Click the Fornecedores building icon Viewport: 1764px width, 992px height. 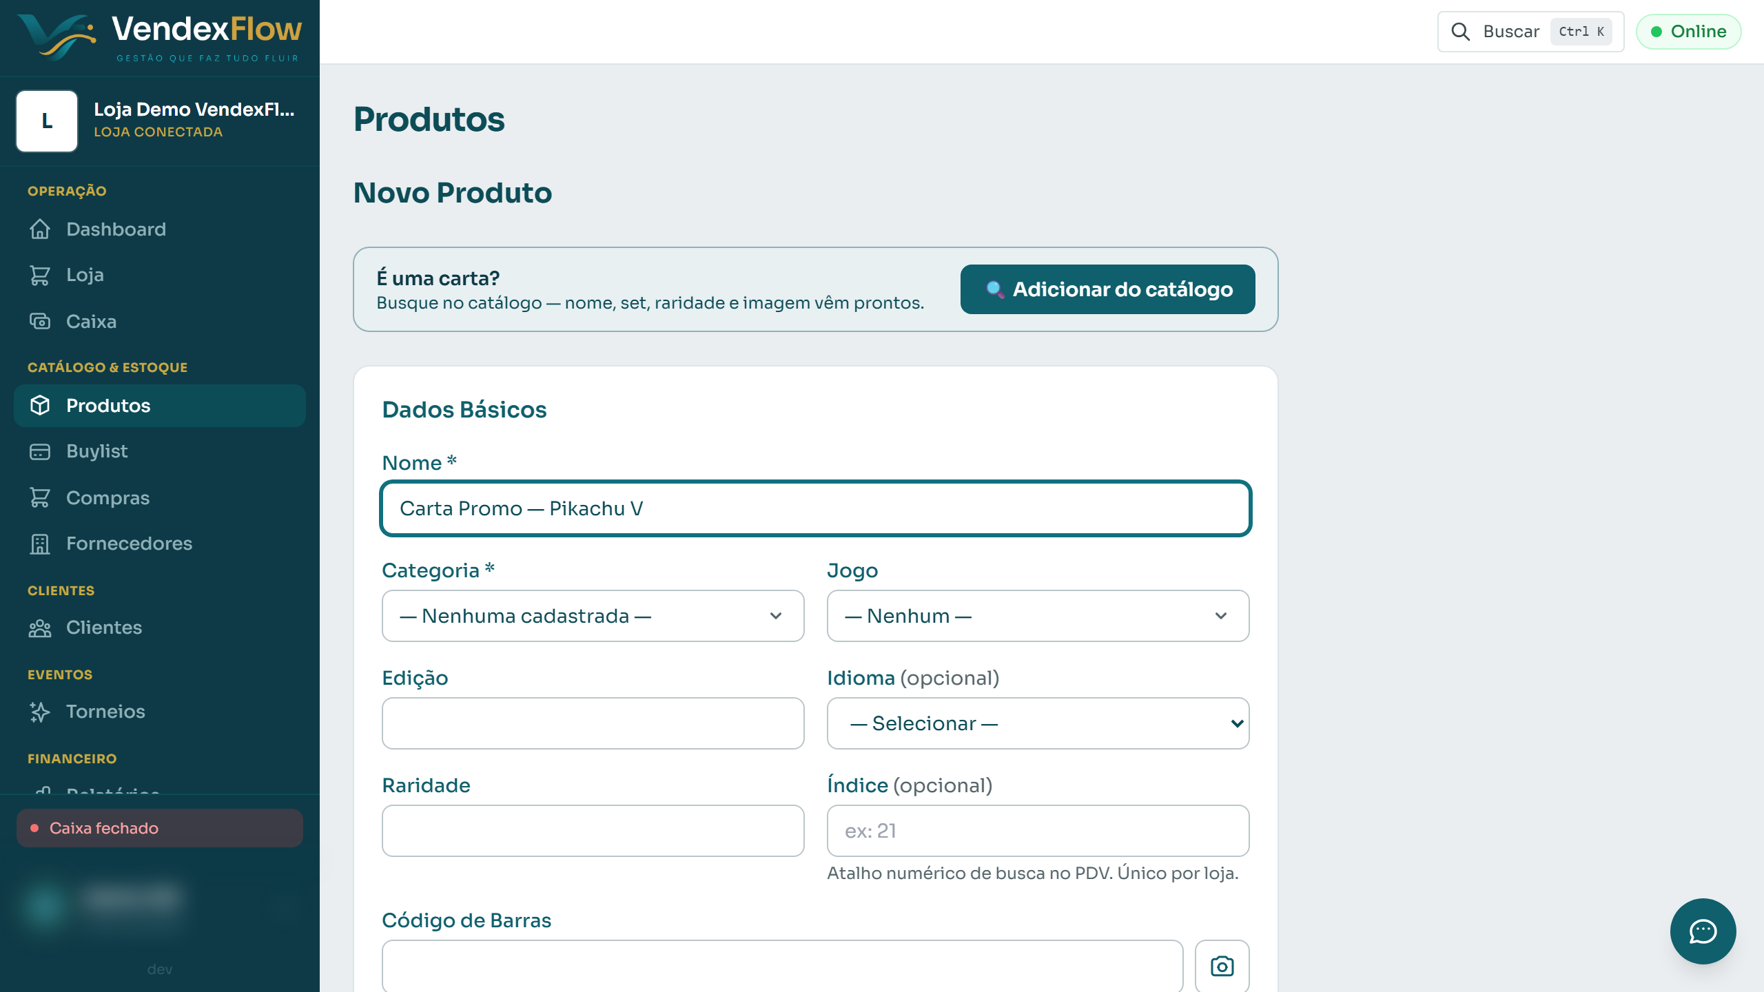(40, 544)
